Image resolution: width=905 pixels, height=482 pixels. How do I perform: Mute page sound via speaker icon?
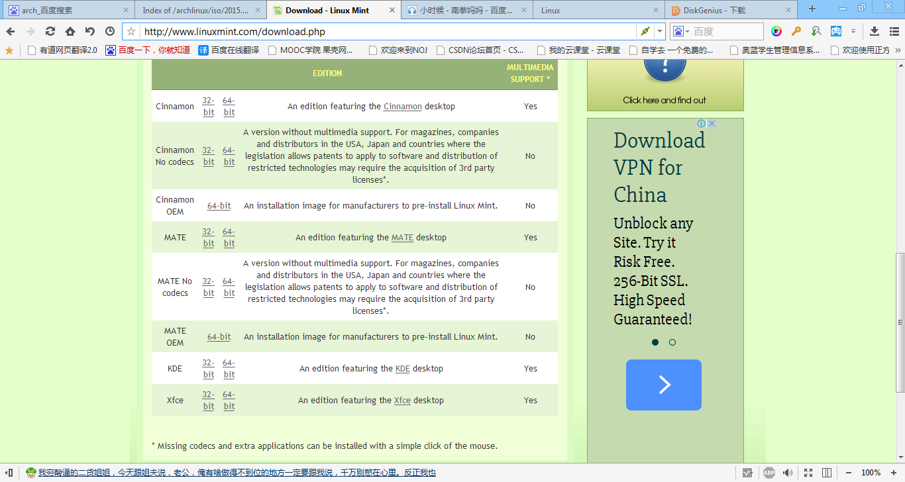click(x=788, y=473)
